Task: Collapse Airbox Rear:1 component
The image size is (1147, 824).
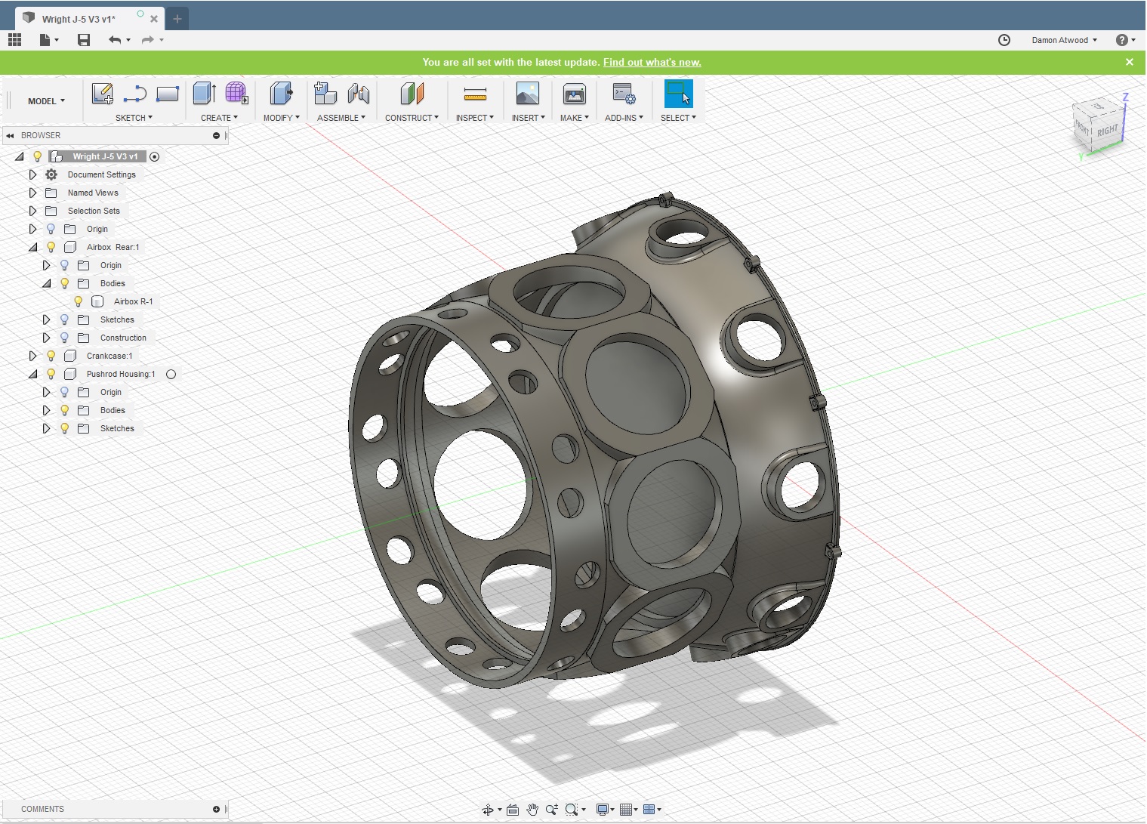Action: (x=32, y=247)
